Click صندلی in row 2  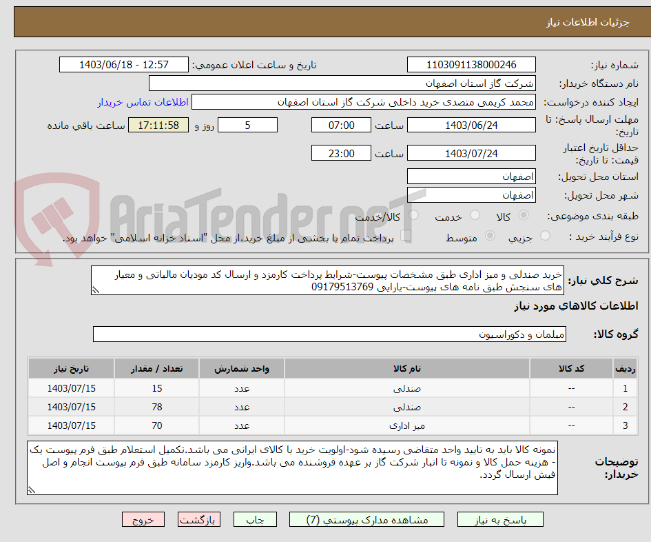(407, 408)
